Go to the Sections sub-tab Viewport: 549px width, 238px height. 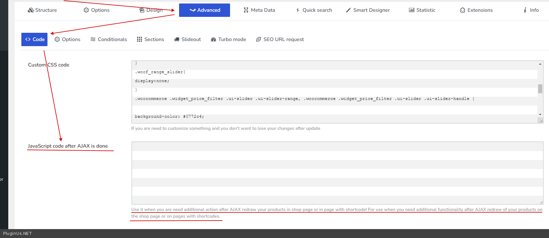tap(150, 39)
